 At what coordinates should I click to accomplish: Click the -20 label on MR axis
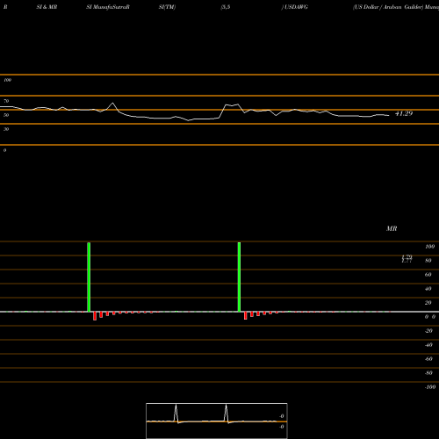point(428,331)
